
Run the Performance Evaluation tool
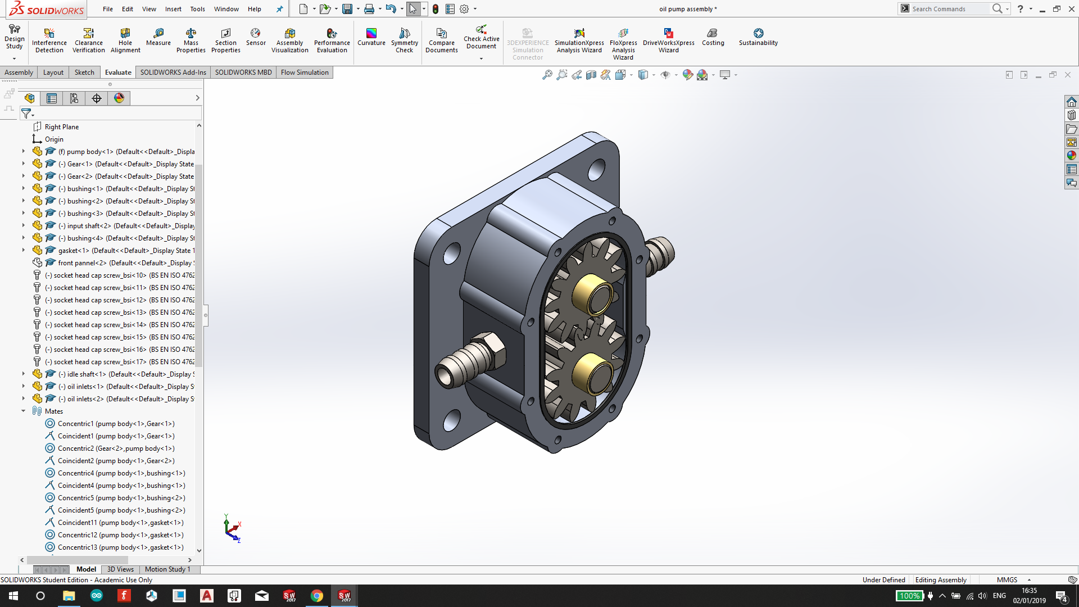(x=332, y=40)
